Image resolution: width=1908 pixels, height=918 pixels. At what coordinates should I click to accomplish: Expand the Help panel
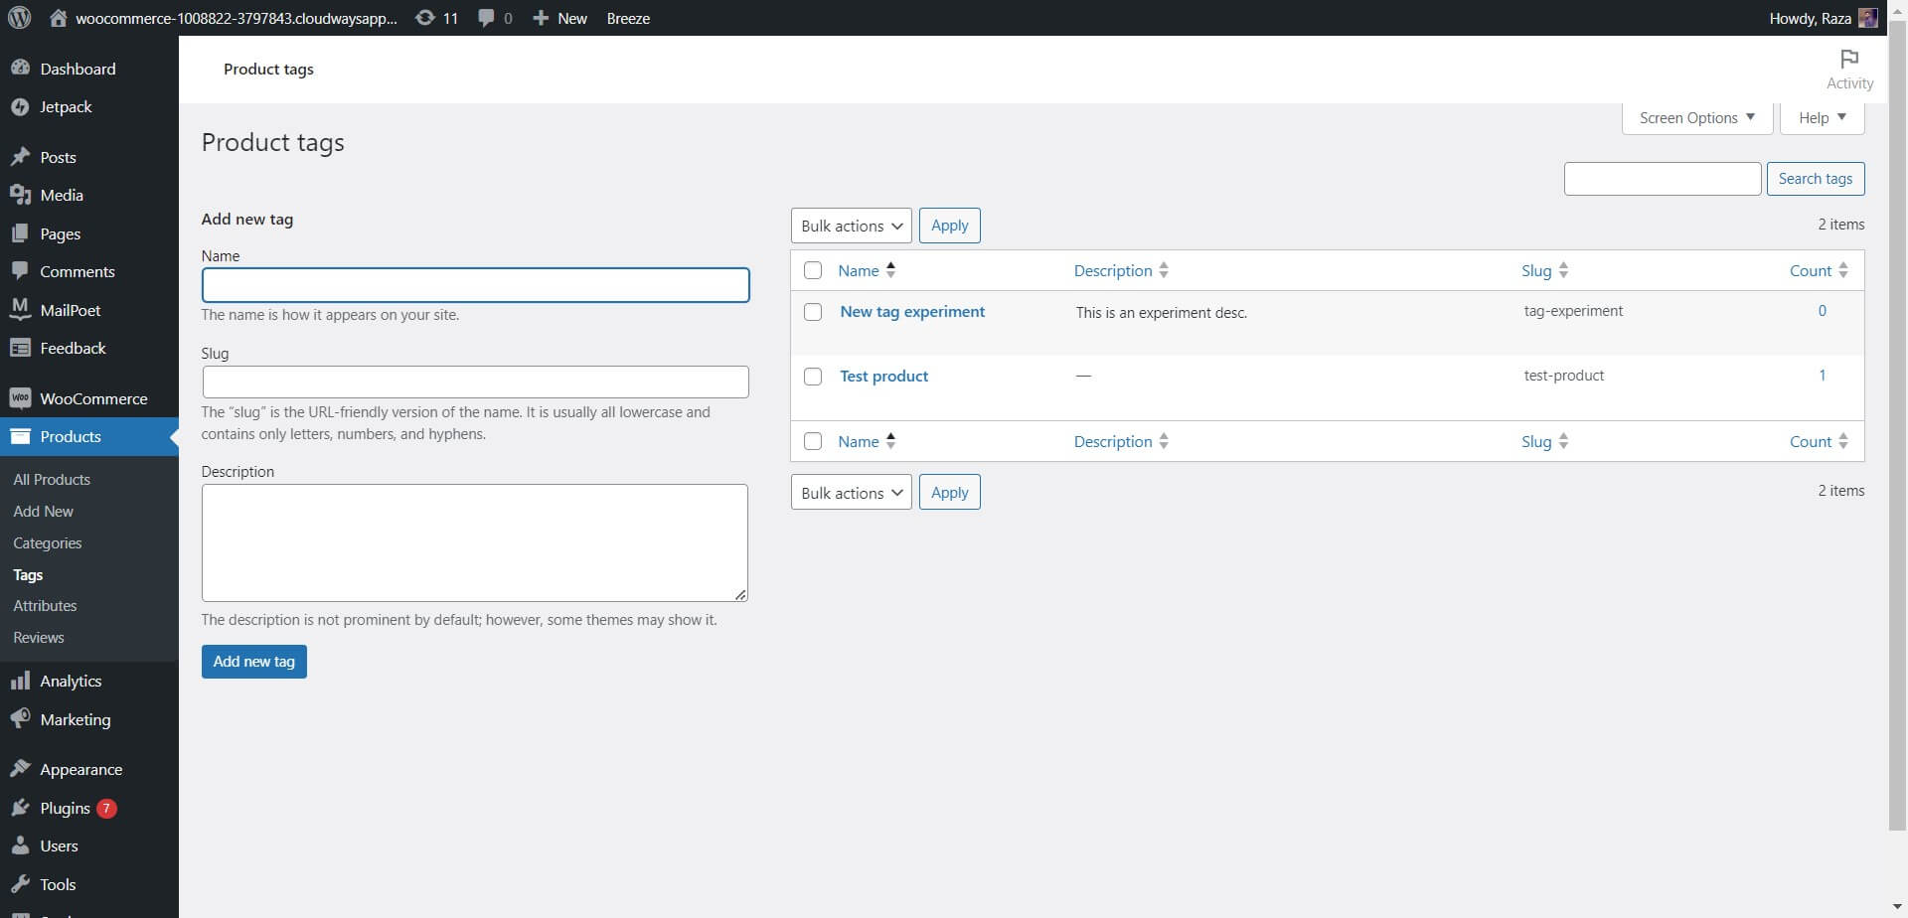click(1822, 118)
